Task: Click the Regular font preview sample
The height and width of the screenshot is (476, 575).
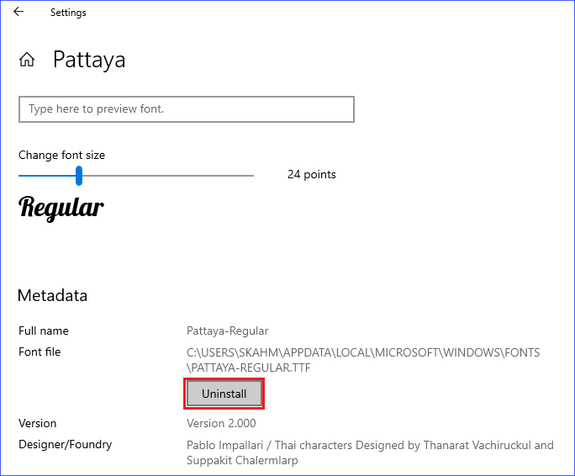Action: (x=61, y=208)
